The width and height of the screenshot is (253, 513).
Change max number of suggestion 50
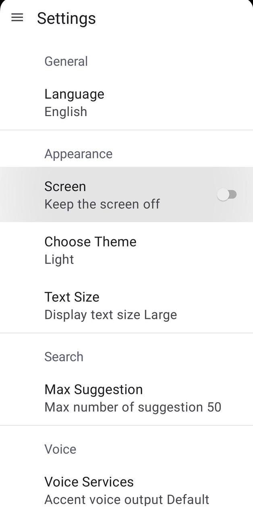pyautogui.click(x=93, y=398)
